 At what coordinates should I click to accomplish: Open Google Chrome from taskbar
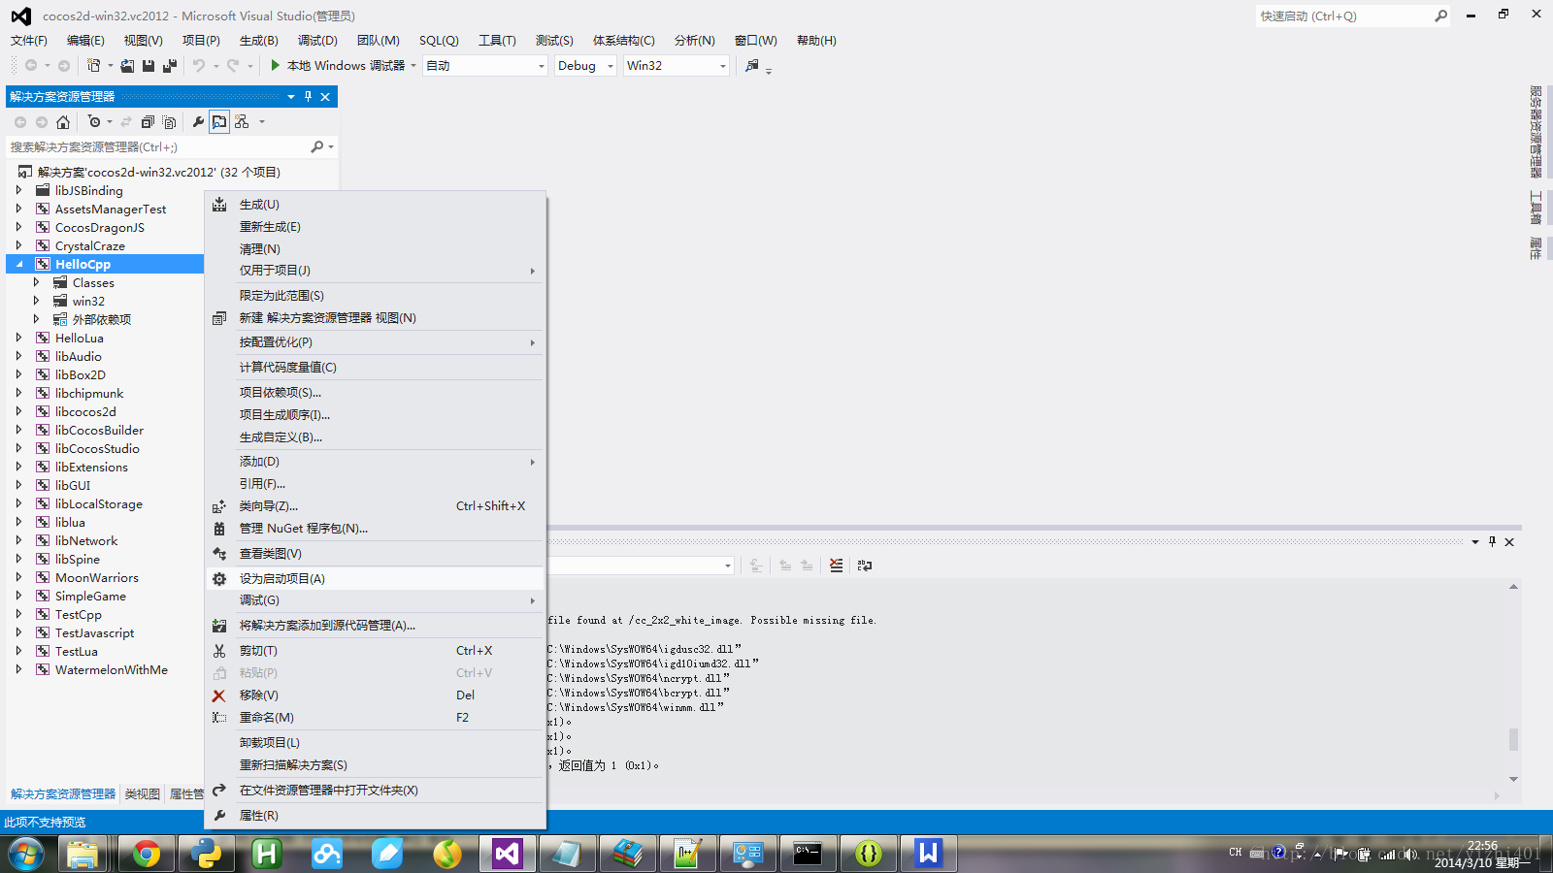[146, 854]
